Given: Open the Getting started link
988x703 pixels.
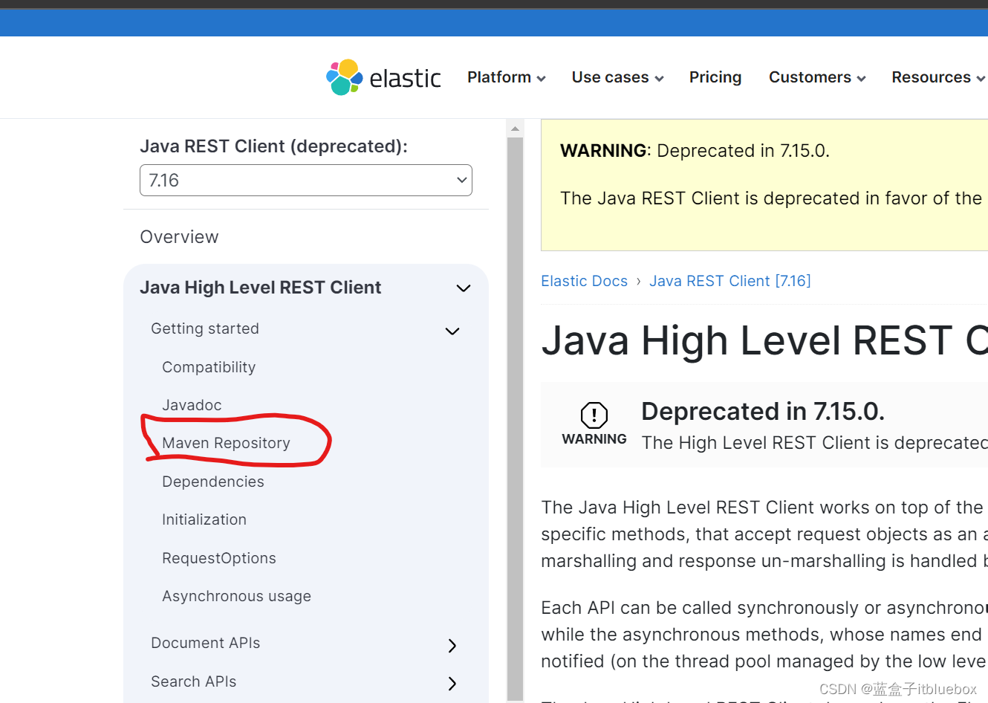Looking at the screenshot, I should [205, 328].
